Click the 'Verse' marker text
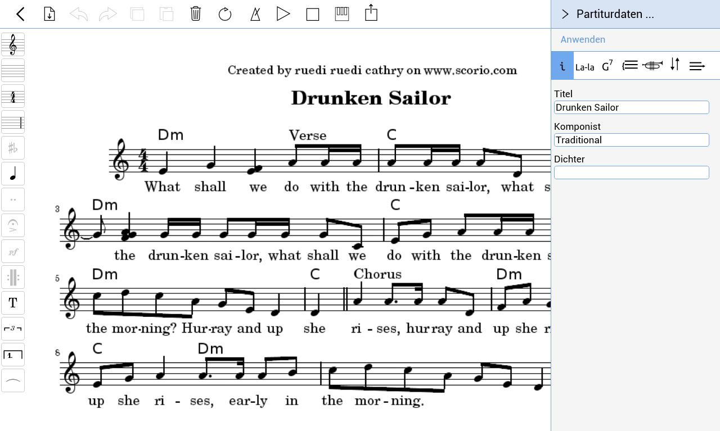The image size is (720, 431). pos(308,135)
